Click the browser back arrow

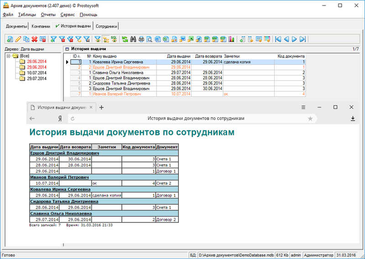[32, 119]
